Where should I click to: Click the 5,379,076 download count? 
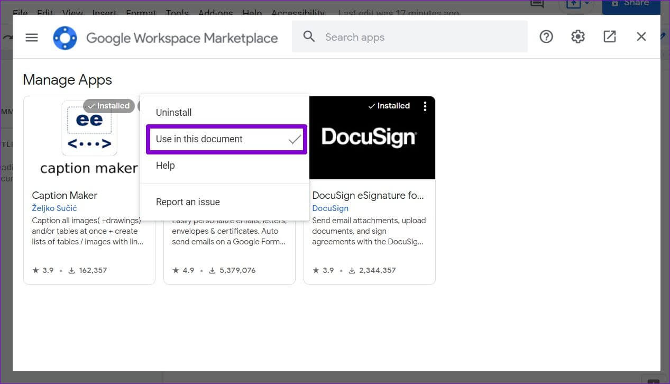pyautogui.click(x=232, y=270)
